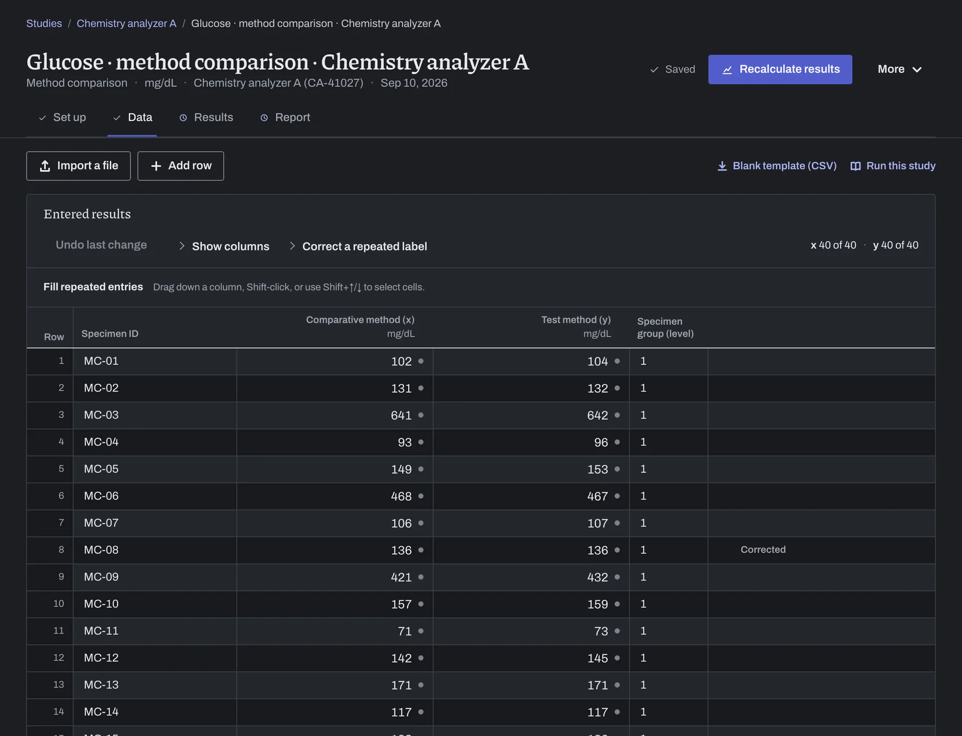962x736 pixels.
Task: Open Chemistry analyzer A breadcrumb link
Action: coord(126,24)
